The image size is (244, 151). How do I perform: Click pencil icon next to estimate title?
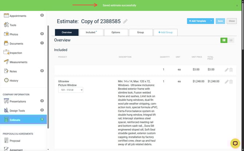tap(125, 21)
